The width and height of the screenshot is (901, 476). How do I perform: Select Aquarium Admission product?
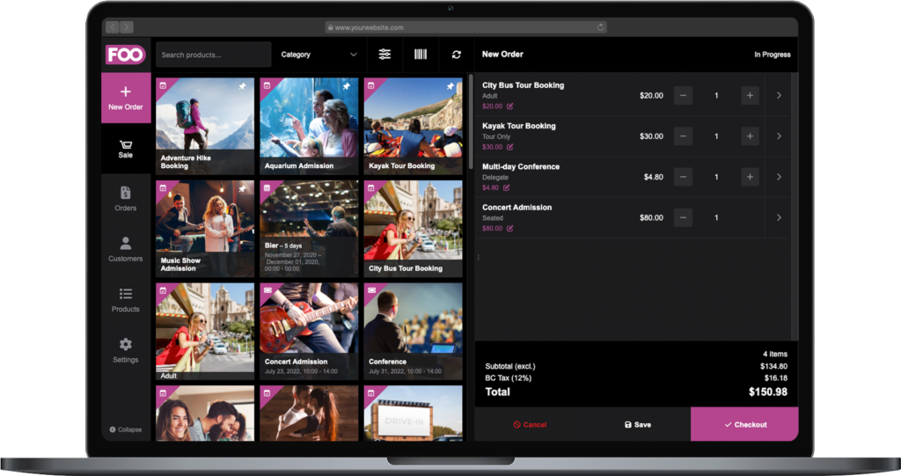point(309,126)
